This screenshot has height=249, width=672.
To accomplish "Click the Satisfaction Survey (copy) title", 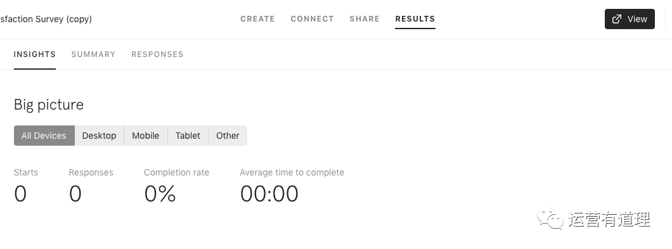I will coord(46,19).
